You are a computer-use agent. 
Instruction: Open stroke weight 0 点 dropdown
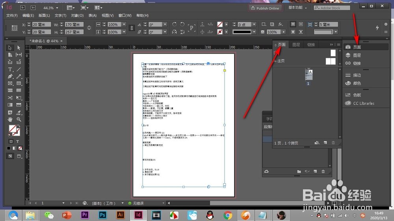point(254,24)
